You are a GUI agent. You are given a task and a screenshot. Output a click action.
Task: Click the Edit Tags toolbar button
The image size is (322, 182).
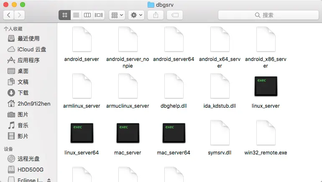175,15
